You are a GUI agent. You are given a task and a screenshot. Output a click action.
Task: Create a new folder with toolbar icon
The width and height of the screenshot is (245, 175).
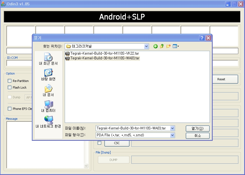point(168,46)
